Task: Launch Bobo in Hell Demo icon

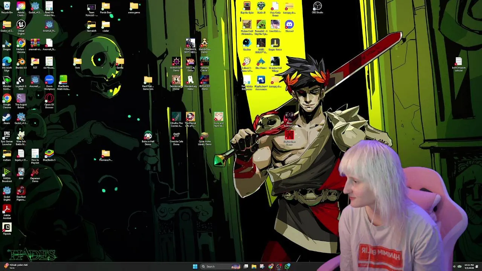Action: click(148, 139)
